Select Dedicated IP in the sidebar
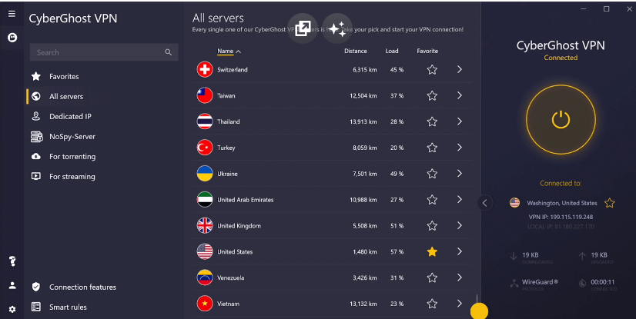The width and height of the screenshot is (636, 319). click(70, 117)
